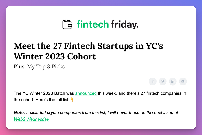This screenshot has height=135, width=202.
Task: Click the bold 'Note:' label
Action: 19,112
